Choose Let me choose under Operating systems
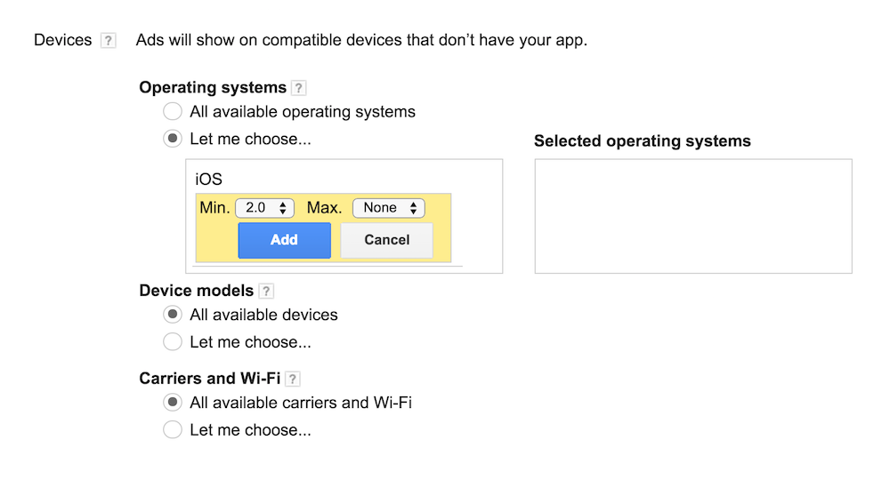This screenshot has height=480, width=890. (173, 139)
